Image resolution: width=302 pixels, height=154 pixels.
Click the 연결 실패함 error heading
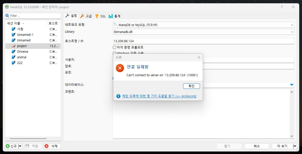point(138,67)
